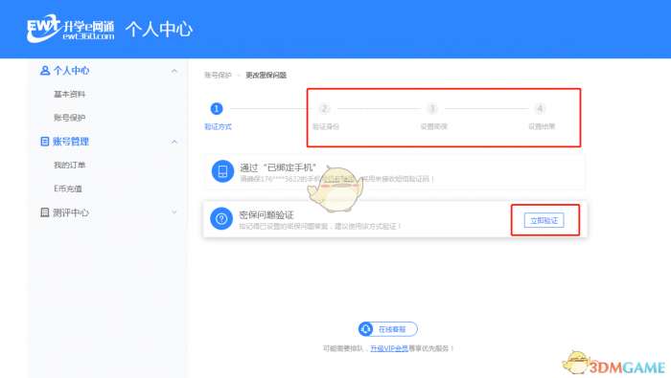671x378 pixels.
Task: Click the question mark icon for 密保问题验证
Action: coord(221,219)
